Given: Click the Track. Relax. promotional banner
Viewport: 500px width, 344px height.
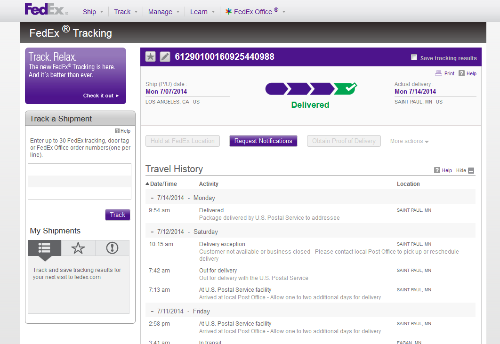Looking at the screenshot, I should 76,76.
